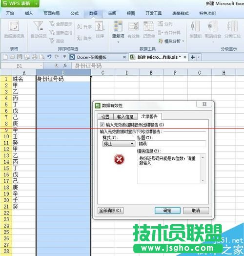Click the Open folder toolbar icon
Viewport: 244px width, 256px height.
click(x=12, y=57)
